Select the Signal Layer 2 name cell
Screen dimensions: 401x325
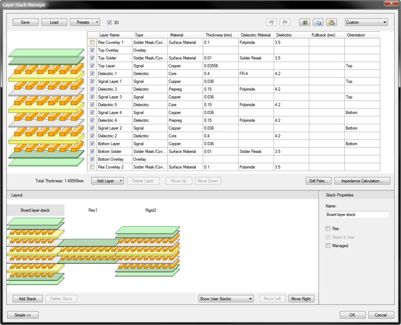click(114, 128)
